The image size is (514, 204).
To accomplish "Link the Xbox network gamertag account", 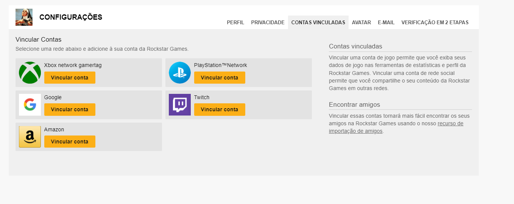I will click(x=70, y=78).
